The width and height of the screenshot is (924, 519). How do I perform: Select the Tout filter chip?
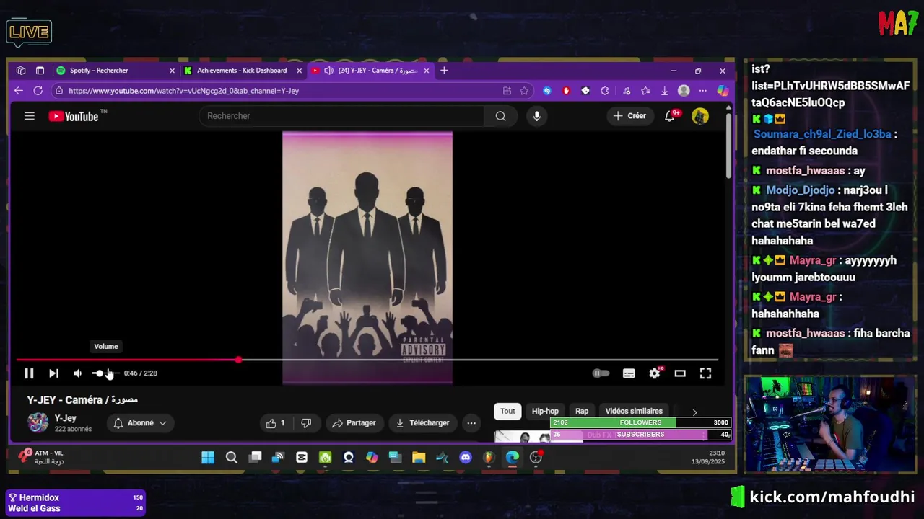pos(507,411)
